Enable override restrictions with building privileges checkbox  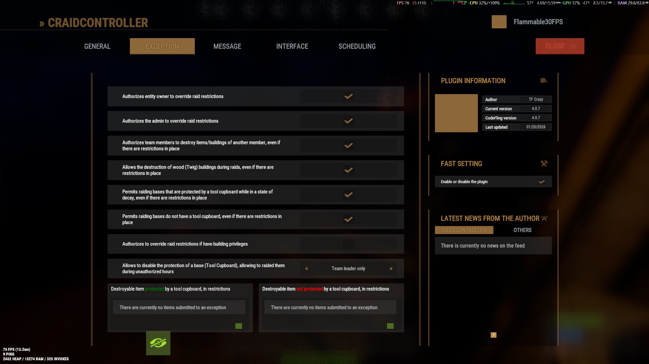click(x=348, y=244)
